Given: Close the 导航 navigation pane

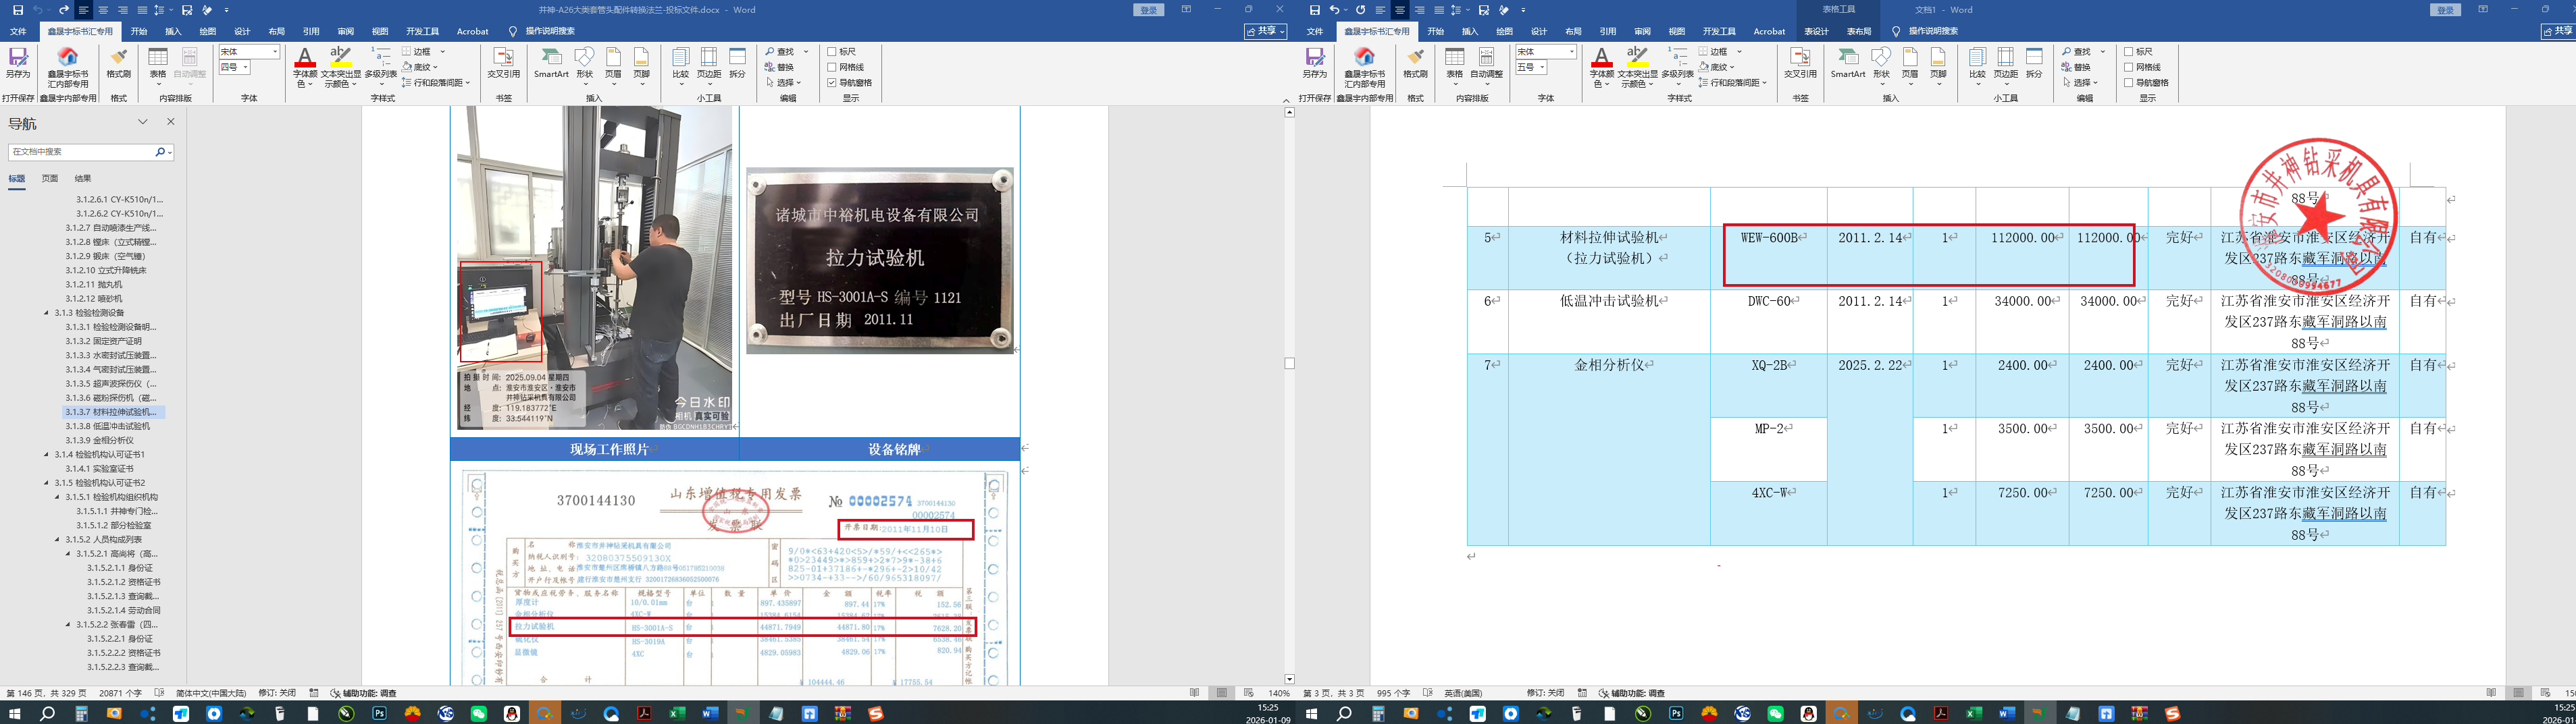Looking at the screenshot, I should [170, 122].
